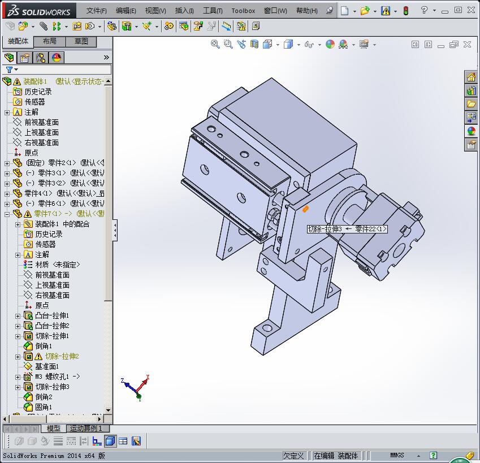The image size is (480, 463).
Task: Click the panel collapse handle beside tree
Action: [x=115, y=230]
